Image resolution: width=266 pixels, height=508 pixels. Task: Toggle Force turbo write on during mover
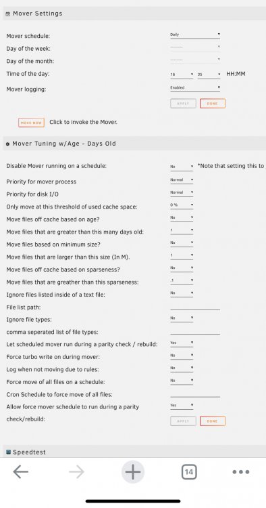182,356
